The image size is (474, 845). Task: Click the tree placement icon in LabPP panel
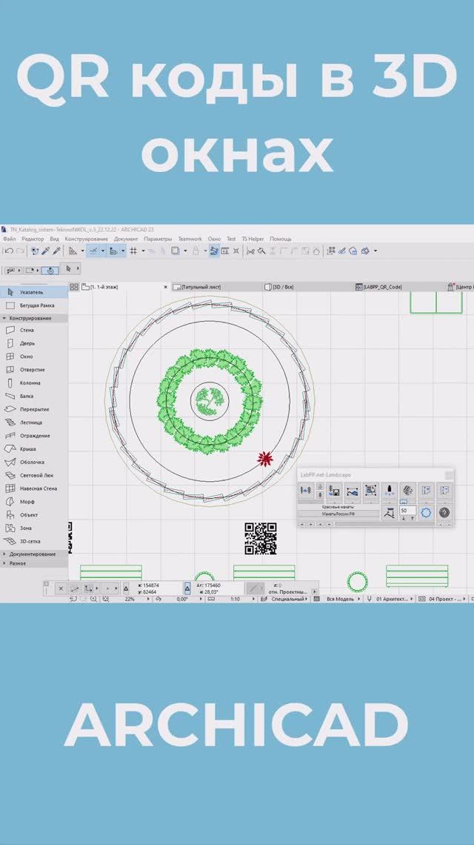point(305,491)
